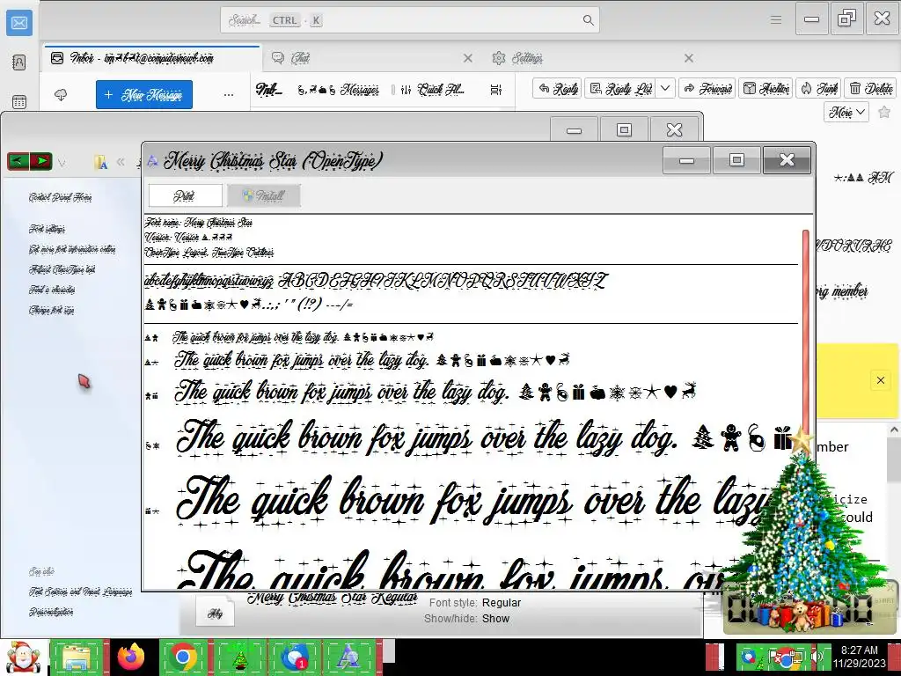Switch to the Inbox tab
Image resolution: width=901 pixels, height=676 pixels.
[152, 58]
